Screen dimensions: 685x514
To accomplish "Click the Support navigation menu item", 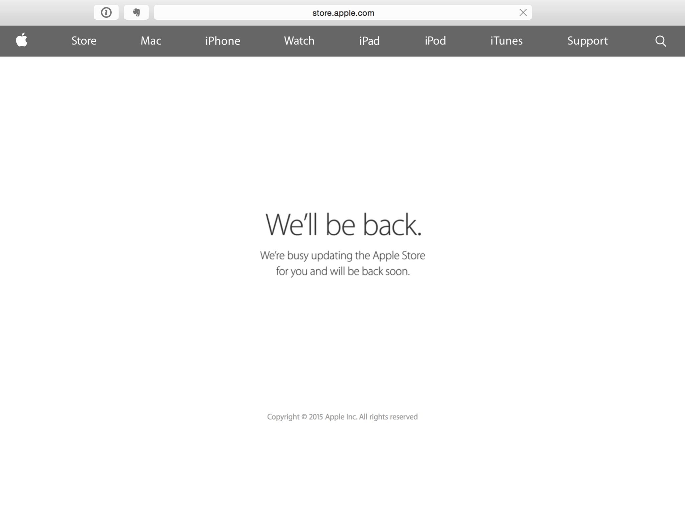I will pos(587,40).
